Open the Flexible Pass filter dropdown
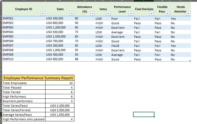The height and width of the screenshot is (124, 197). [x=168, y=13]
